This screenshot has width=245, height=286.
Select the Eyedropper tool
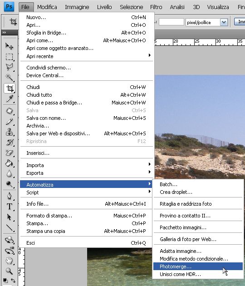point(9,99)
